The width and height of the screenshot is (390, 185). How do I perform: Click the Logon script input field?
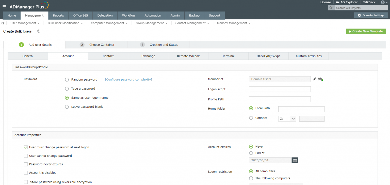(280, 89)
